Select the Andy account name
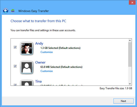The image size is (137, 107). (39, 44)
